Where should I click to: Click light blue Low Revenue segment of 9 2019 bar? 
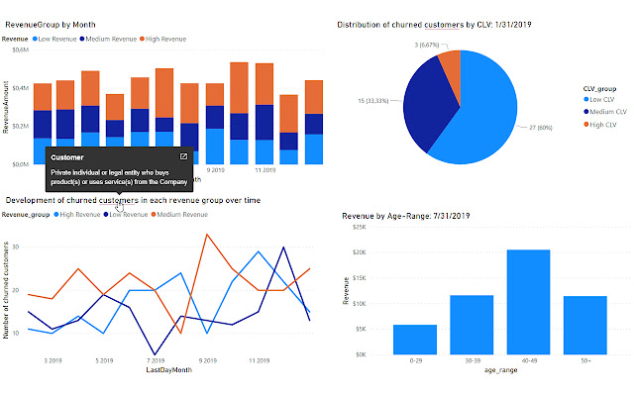pos(215,147)
